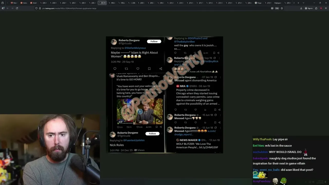Bookmark this page with the star
The image size is (329, 185).
[282, 8]
